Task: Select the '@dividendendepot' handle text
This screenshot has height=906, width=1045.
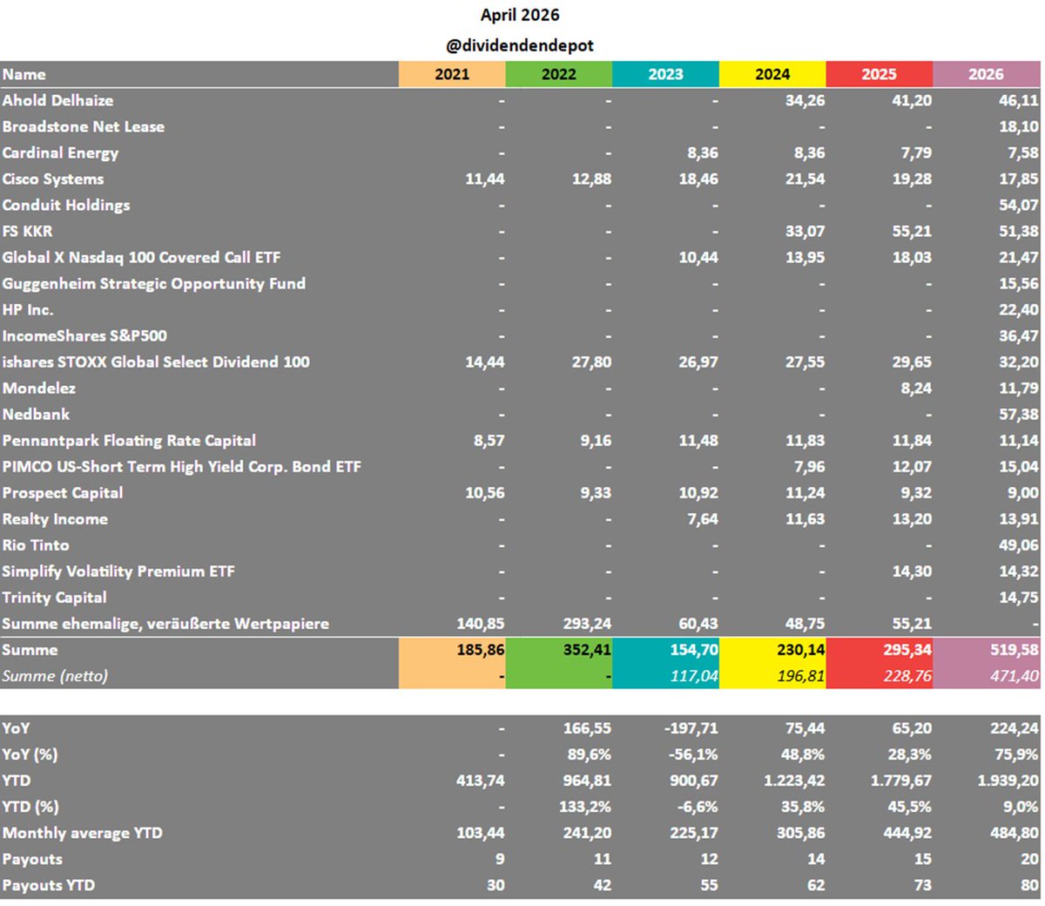Action: pyautogui.click(x=520, y=45)
